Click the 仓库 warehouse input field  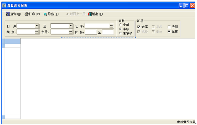point(97,26)
